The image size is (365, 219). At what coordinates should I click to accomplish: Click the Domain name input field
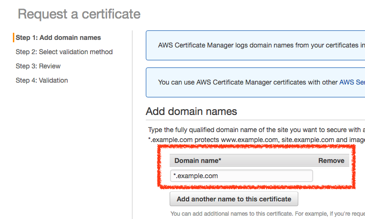point(241,176)
